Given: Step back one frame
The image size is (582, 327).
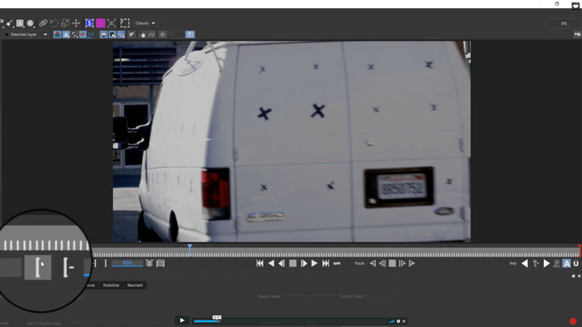Looking at the screenshot, I should pyautogui.click(x=282, y=263).
